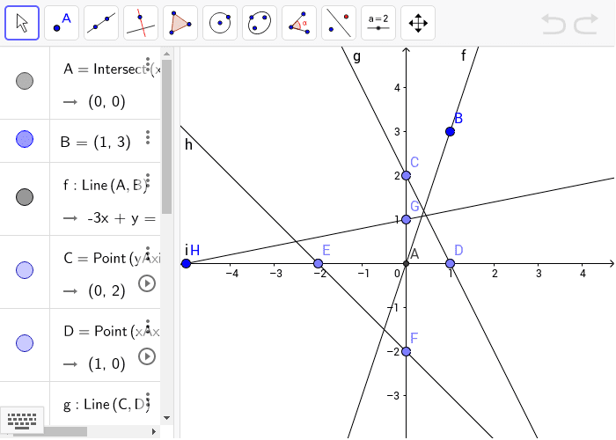Select point H at left edge
Viewport: 616px width, 440px height.
187,264
